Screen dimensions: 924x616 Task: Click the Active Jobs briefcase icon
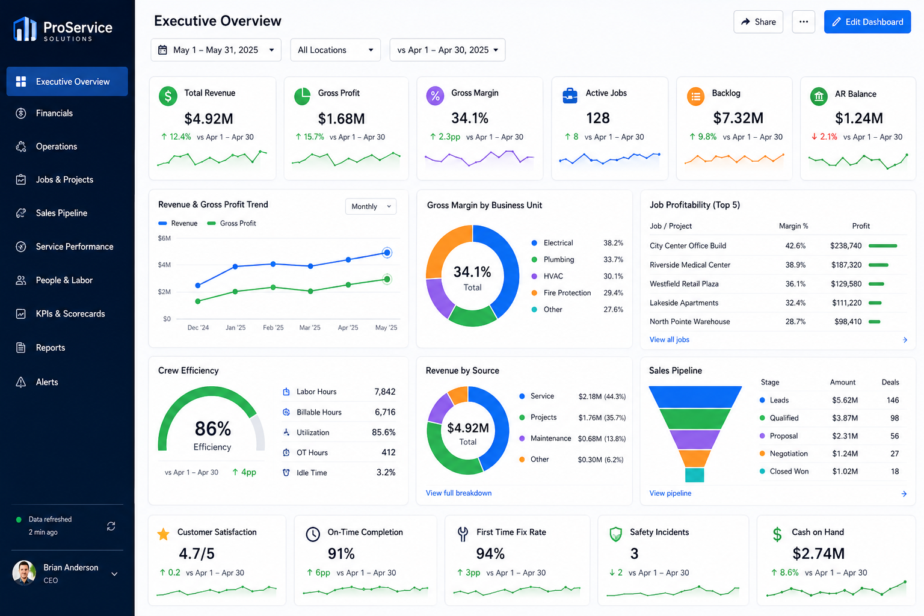coord(570,96)
